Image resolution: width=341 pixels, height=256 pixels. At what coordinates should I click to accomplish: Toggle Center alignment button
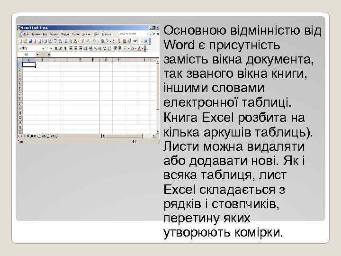(x=76, y=48)
